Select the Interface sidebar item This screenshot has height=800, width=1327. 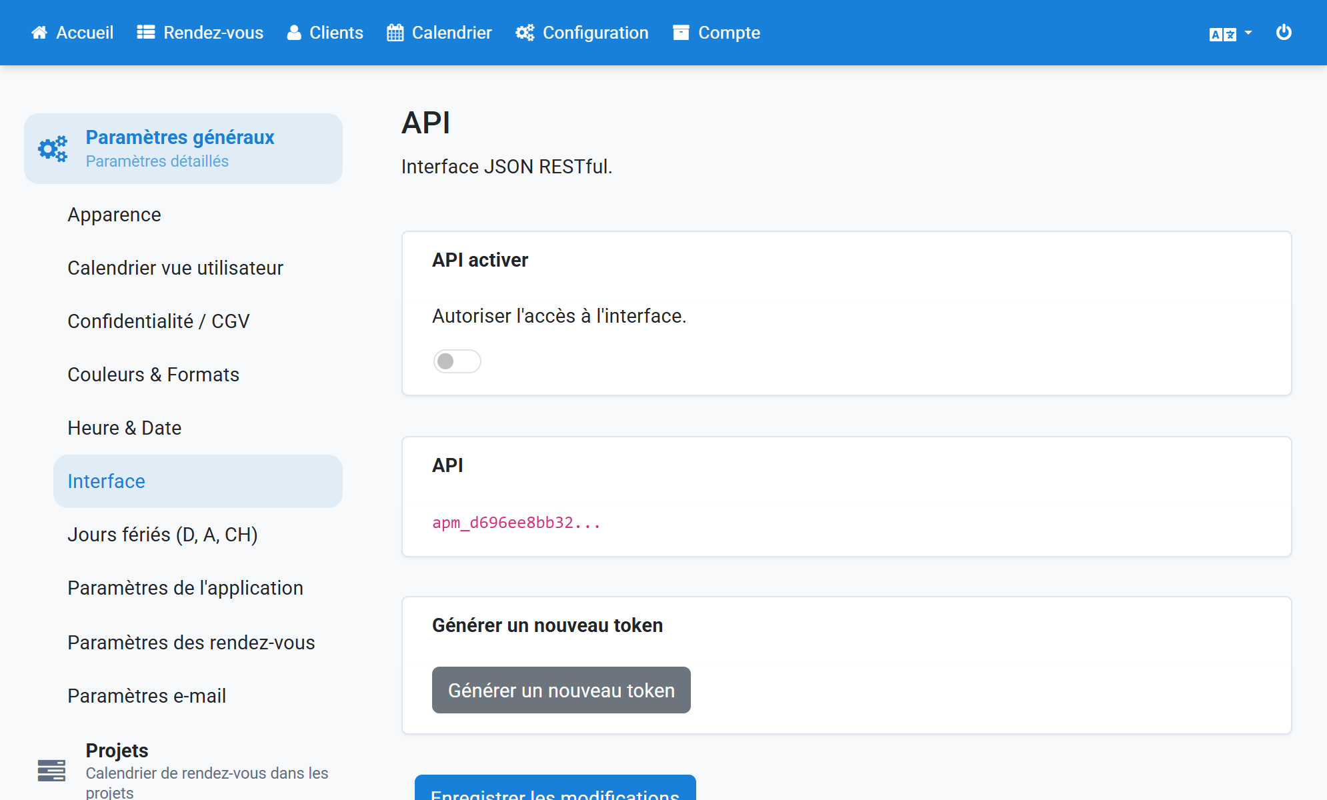198,481
